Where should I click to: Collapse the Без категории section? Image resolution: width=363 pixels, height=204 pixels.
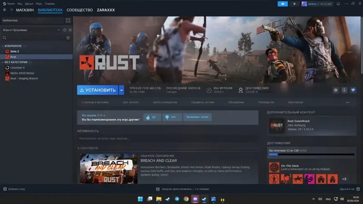(x=3, y=62)
